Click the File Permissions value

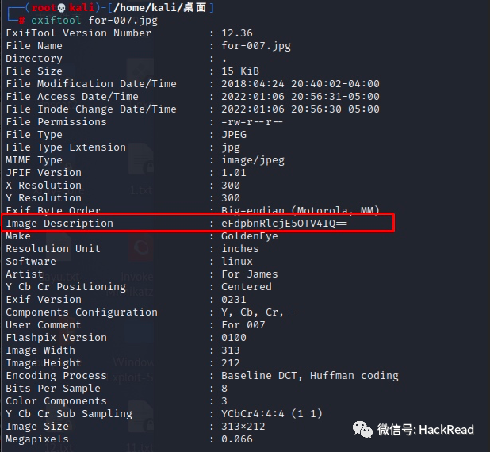click(252, 122)
